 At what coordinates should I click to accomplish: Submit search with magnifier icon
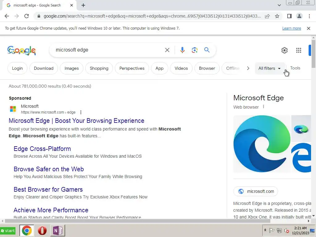tap(207, 50)
